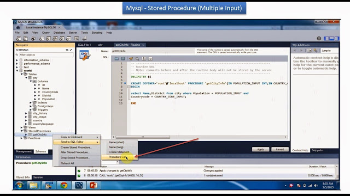This screenshot has width=350, height=196.
Task: Collapse the world schema tree node
Action: [17, 71]
